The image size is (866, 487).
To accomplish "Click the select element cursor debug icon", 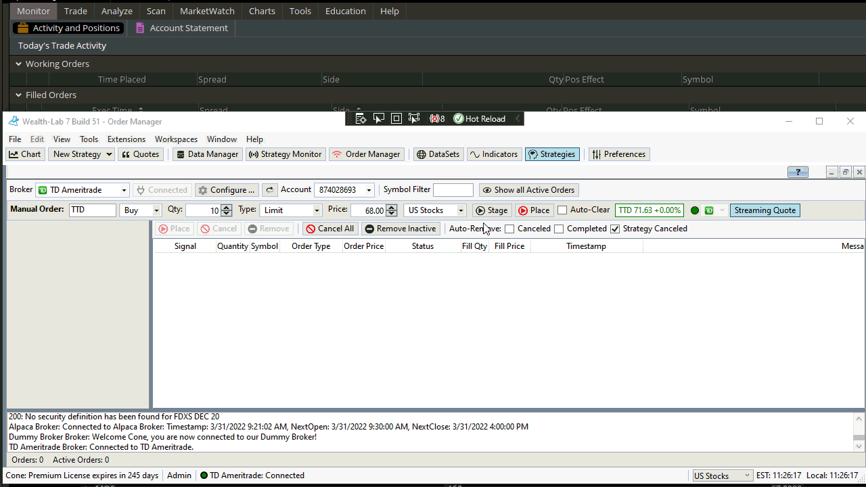I will click(379, 118).
